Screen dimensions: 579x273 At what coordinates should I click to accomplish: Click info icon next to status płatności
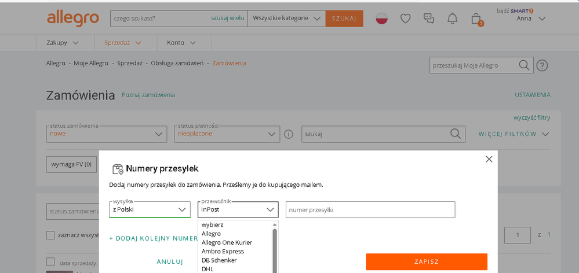click(289, 134)
